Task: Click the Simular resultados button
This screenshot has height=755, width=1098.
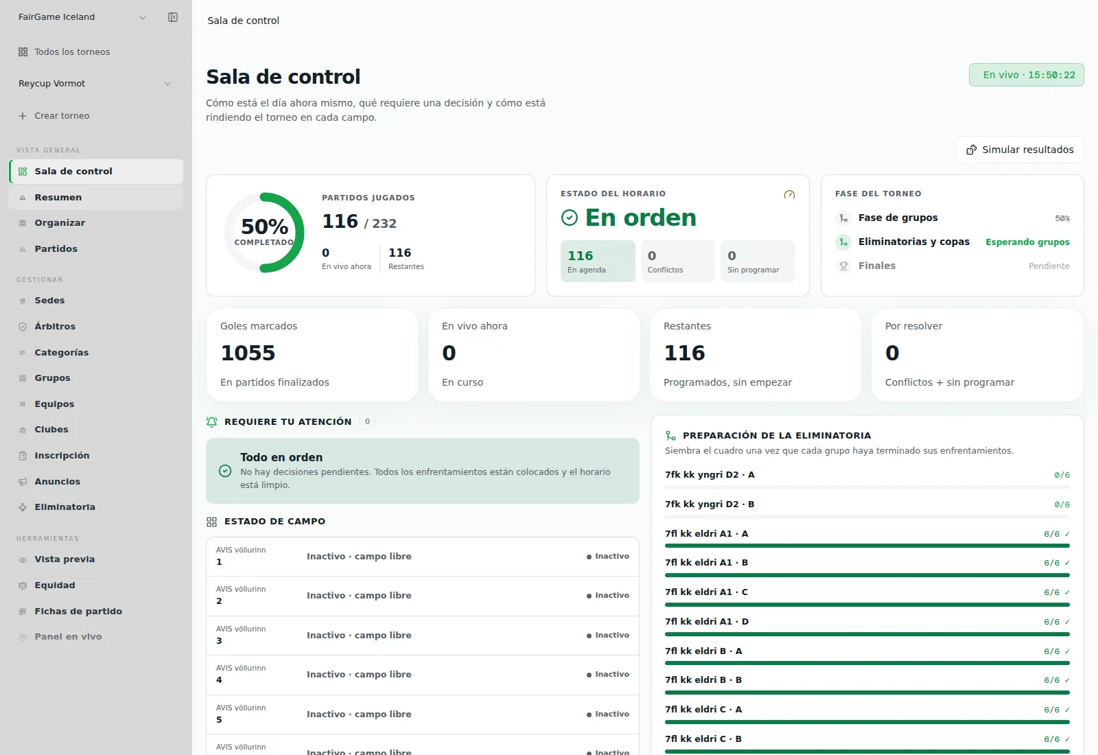Action: (1020, 150)
